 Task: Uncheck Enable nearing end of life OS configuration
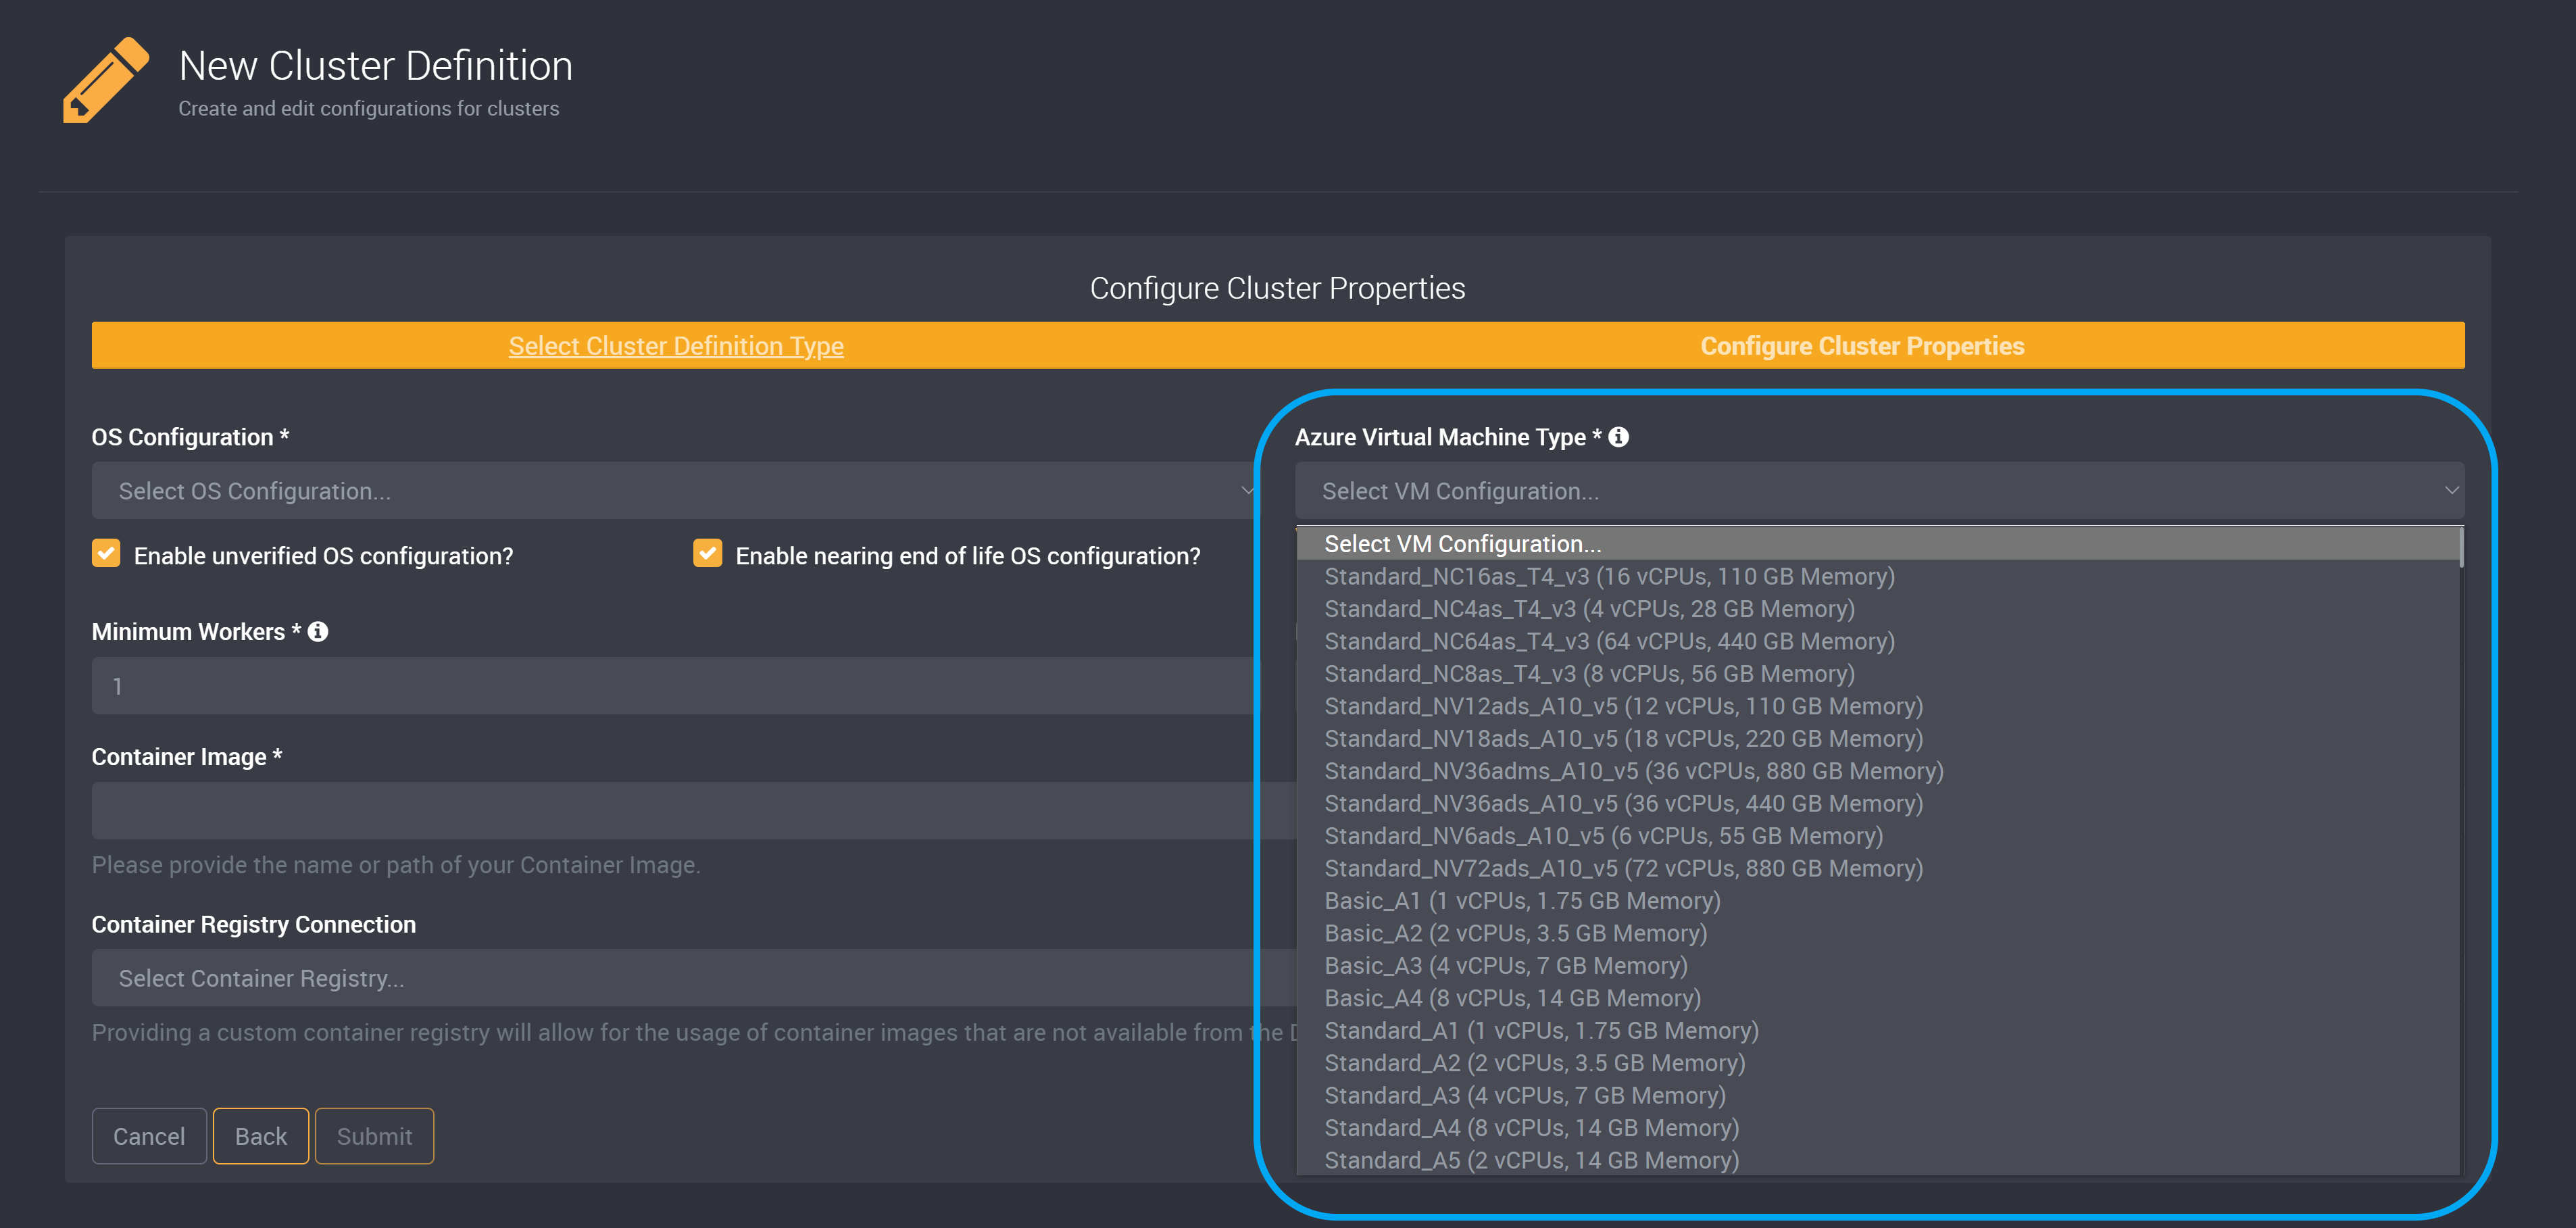[707, 553]
